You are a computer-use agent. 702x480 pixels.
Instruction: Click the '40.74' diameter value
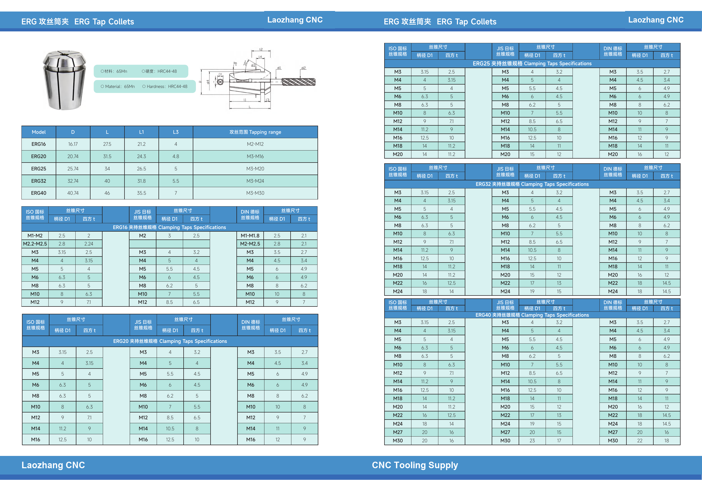[x=73, y=193]
